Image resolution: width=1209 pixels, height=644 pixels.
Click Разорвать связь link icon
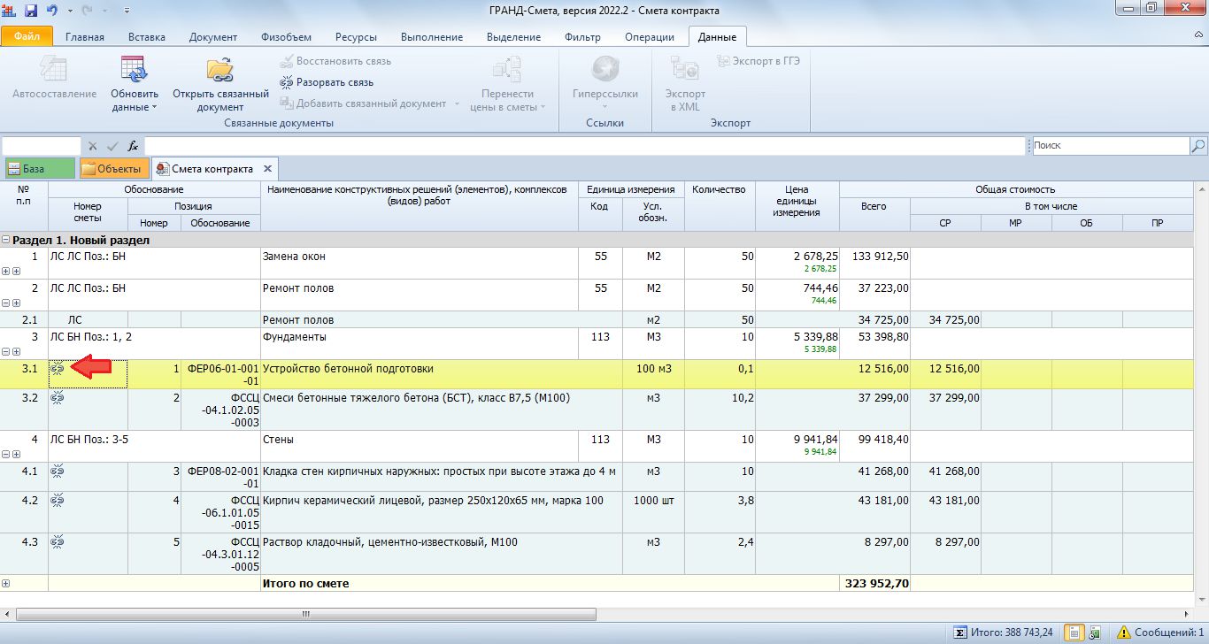[286, 82]
